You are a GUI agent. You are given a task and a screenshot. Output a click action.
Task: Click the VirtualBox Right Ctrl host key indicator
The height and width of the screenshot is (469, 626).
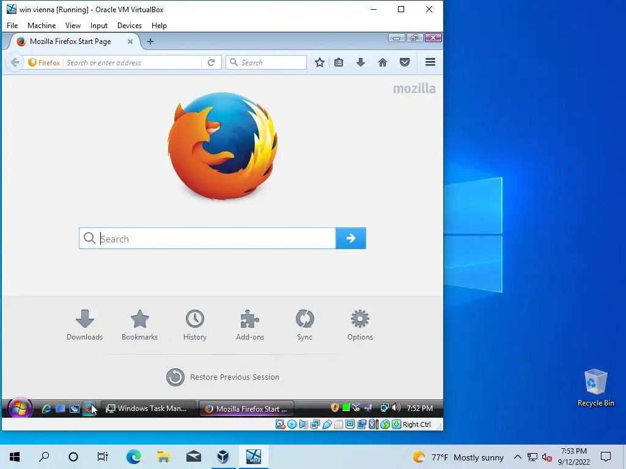point(416,424)
